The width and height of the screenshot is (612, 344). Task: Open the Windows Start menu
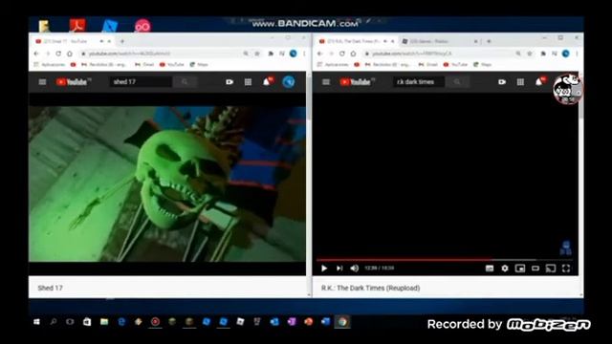click(x=36, y=322)
